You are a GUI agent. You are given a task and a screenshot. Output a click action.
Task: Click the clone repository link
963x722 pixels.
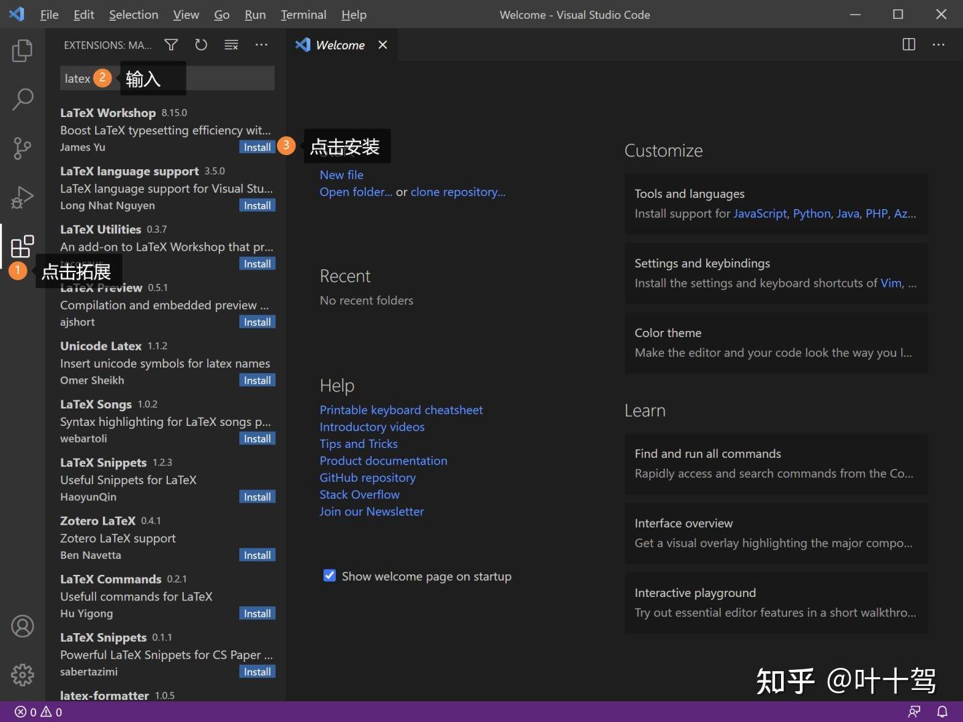click(x=458, y=192)
